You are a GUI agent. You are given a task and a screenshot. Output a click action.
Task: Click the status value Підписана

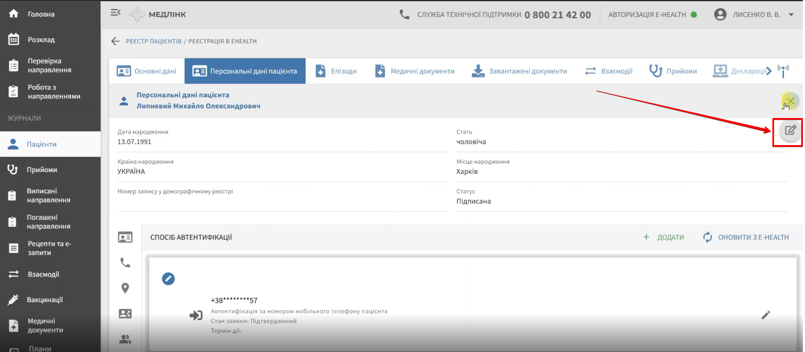pyautogui.click(x=473, y=201)
